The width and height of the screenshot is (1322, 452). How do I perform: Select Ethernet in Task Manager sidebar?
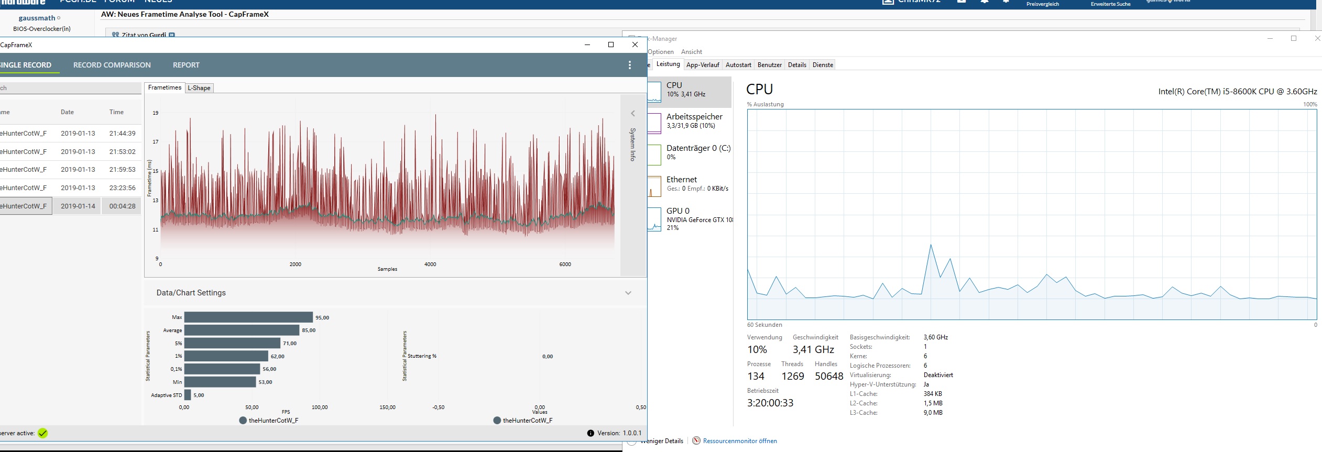coord(690,186)
